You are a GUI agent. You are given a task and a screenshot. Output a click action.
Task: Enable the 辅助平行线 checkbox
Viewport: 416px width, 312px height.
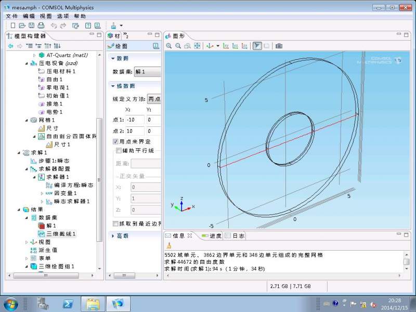(119, 150)
